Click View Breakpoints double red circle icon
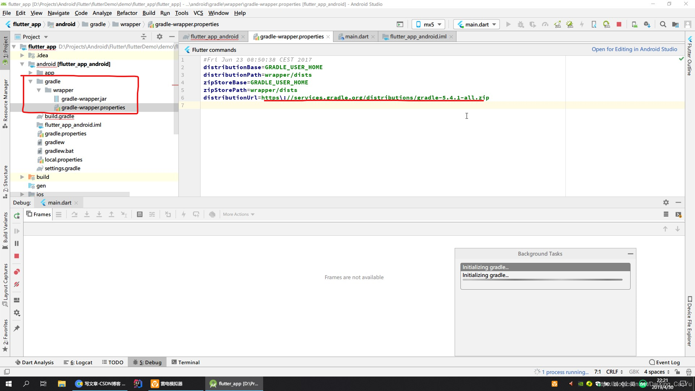Screen dimensions: 695x391 17,272
